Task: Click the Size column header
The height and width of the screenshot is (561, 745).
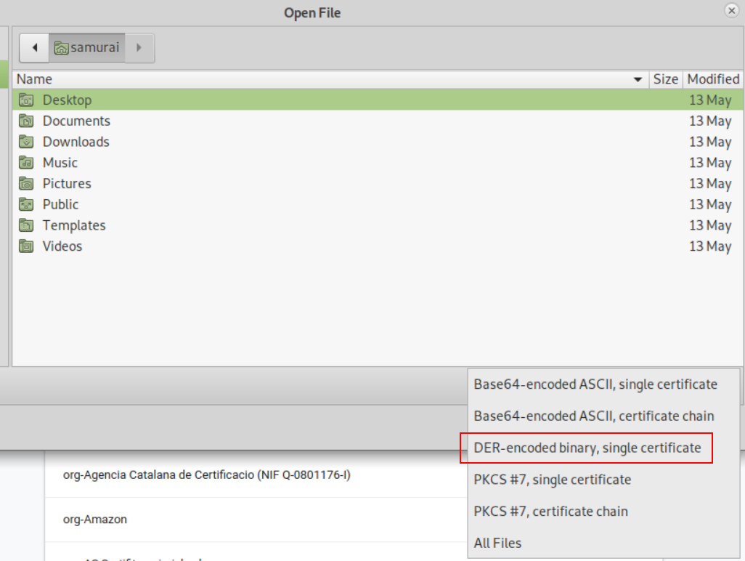Action: (665, 78)
